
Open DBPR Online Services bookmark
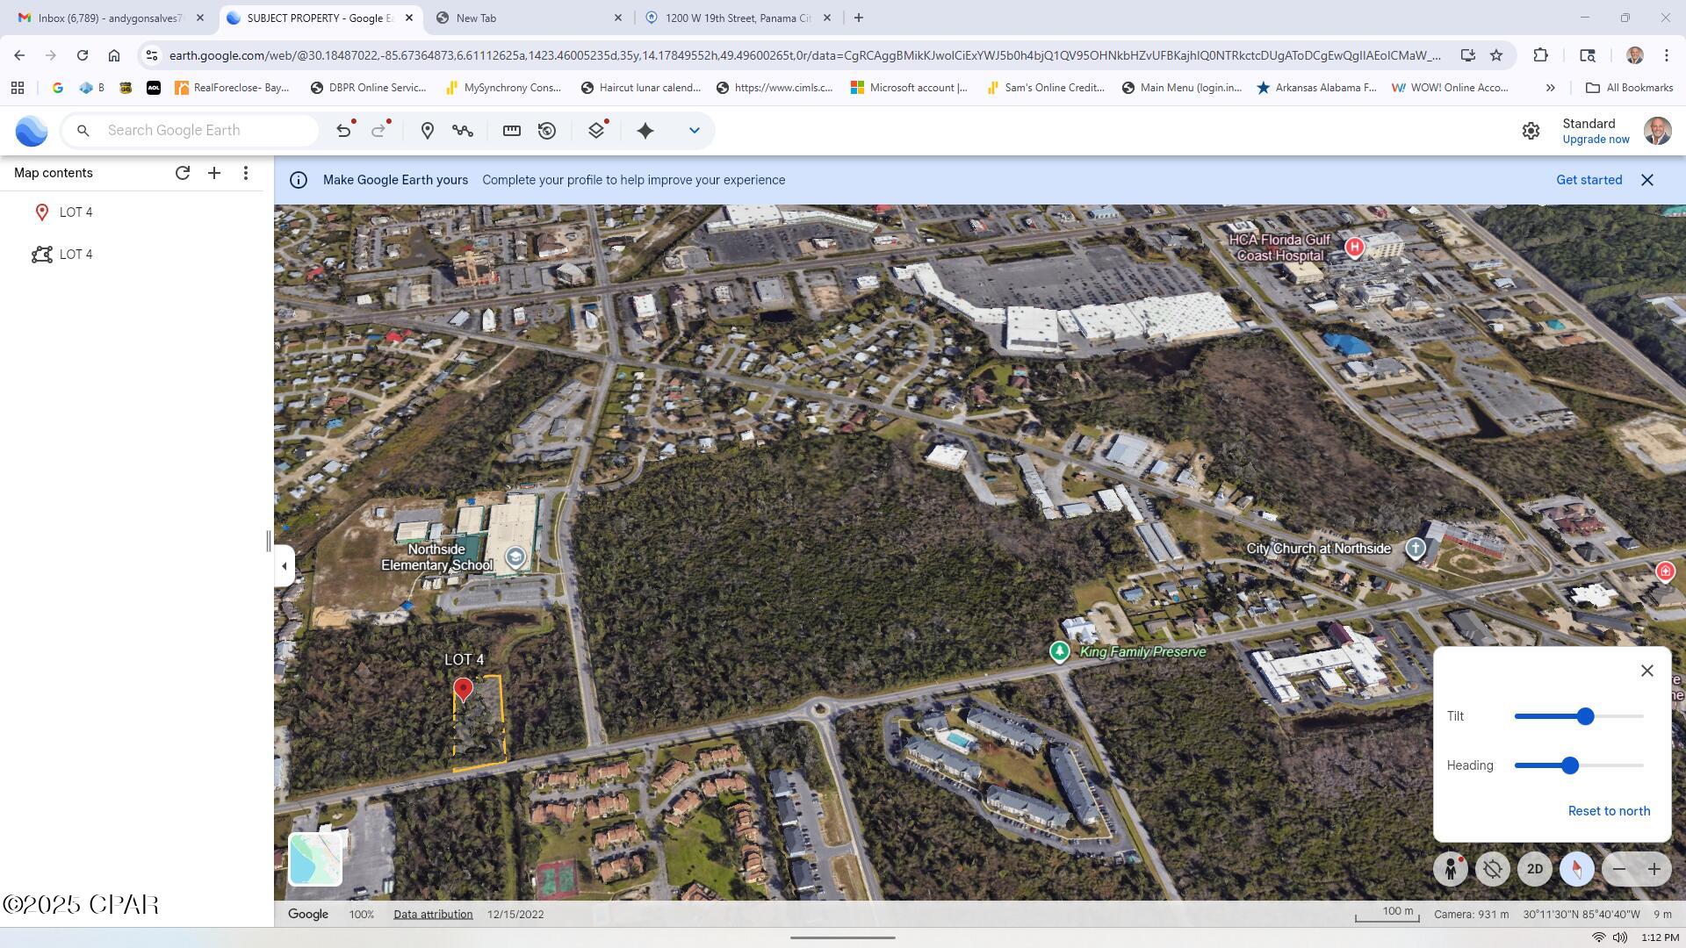[x=369, y=88]
